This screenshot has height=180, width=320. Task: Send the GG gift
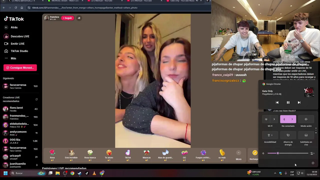[184, 155]
